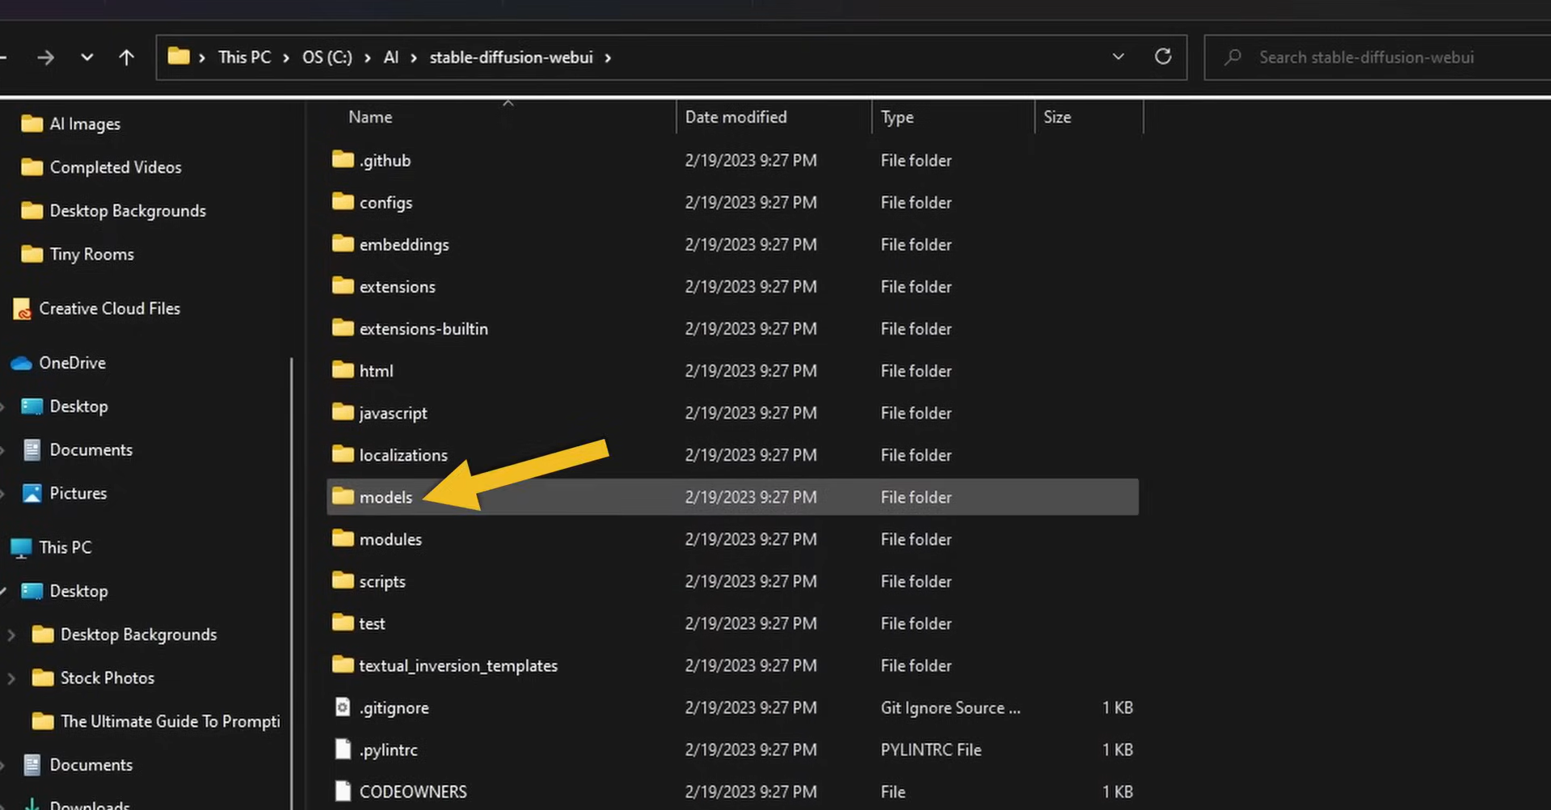Click the .github folder icon
The image size is (1551, 810).
tap(342, 159)
